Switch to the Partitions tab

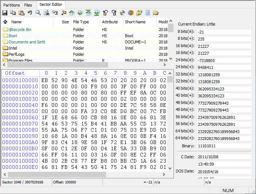[x=12, y=5]
